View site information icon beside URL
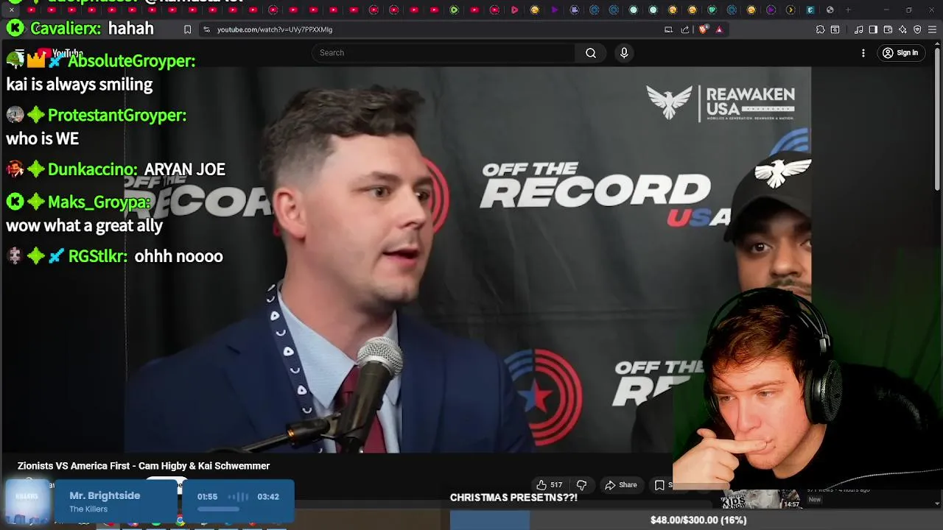Screen dimensions: 943x530 pyautogui.click(x=206, y=29)
